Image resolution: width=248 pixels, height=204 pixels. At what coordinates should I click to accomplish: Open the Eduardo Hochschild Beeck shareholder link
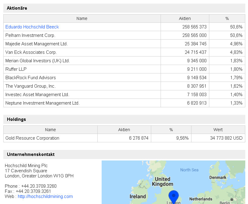tap(32, 27)
